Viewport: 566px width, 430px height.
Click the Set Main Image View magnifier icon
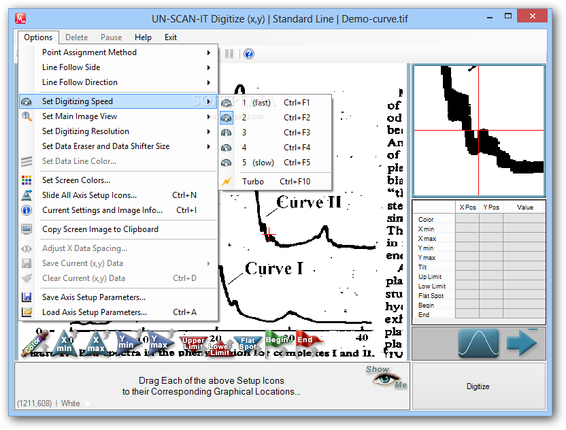[27, 116]
